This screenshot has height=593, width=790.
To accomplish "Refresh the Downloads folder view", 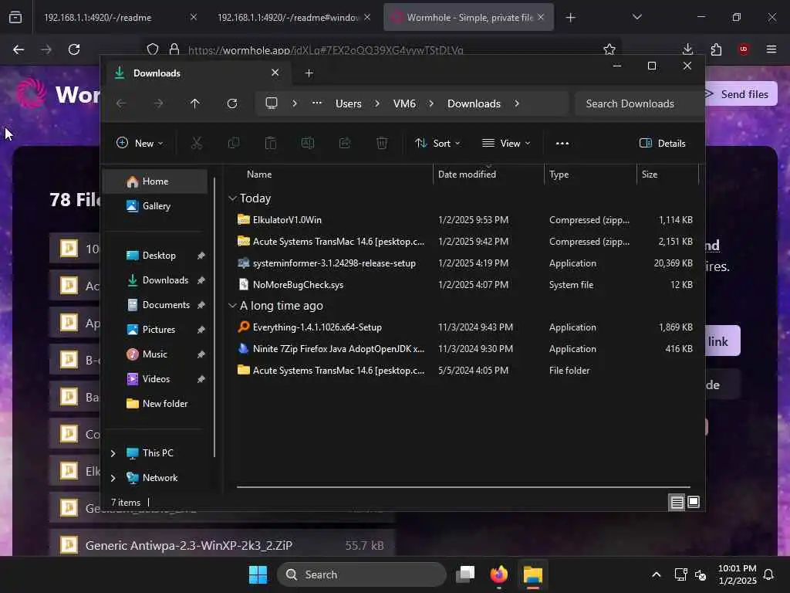I will (x=231, y=103).
